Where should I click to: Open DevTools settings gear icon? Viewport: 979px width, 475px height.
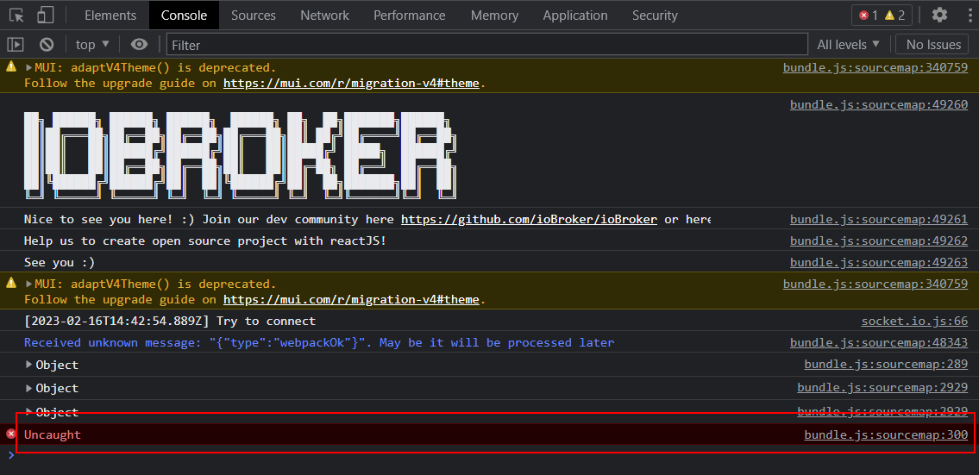[x=939, y=15]
